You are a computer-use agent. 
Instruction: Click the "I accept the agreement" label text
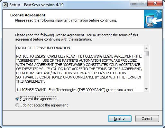[39, 99]
